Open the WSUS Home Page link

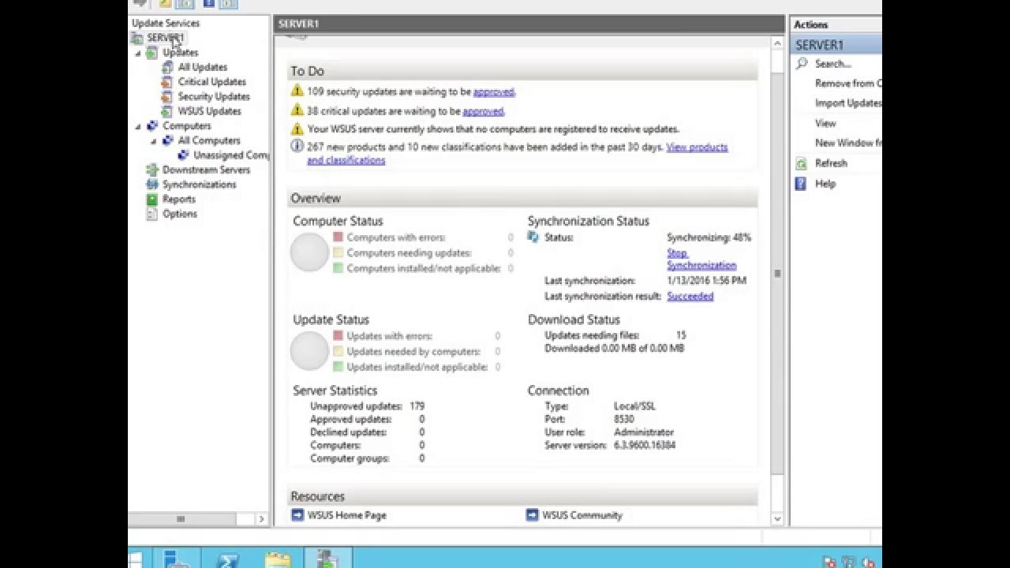347,515
